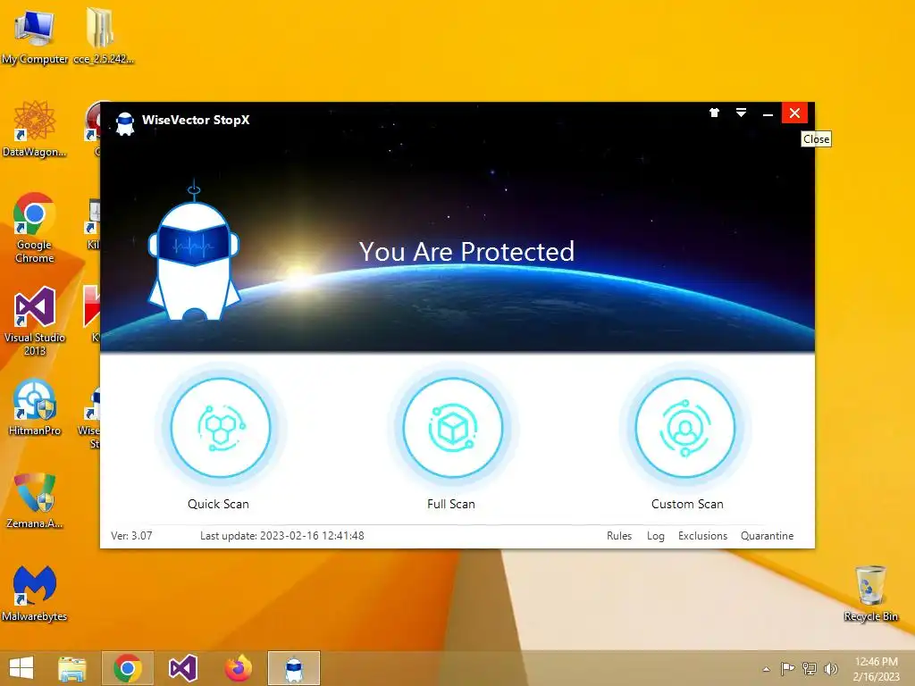Open the Action Center flag icon
The width and height of the screenshot is (915, 686).
[x=787, y=668]
